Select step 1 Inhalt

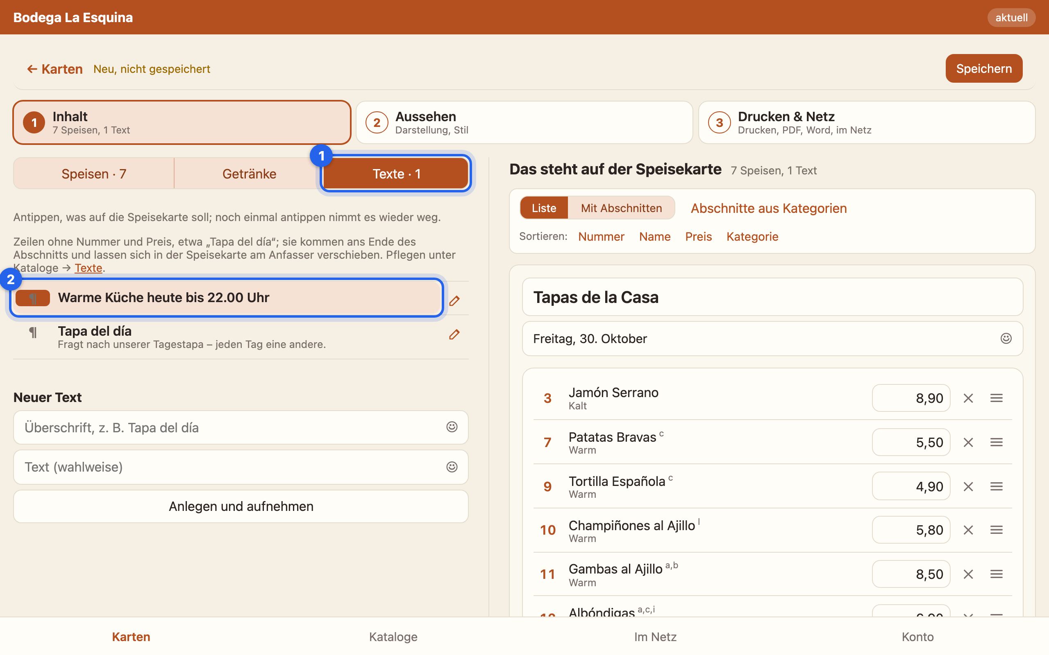182,122
